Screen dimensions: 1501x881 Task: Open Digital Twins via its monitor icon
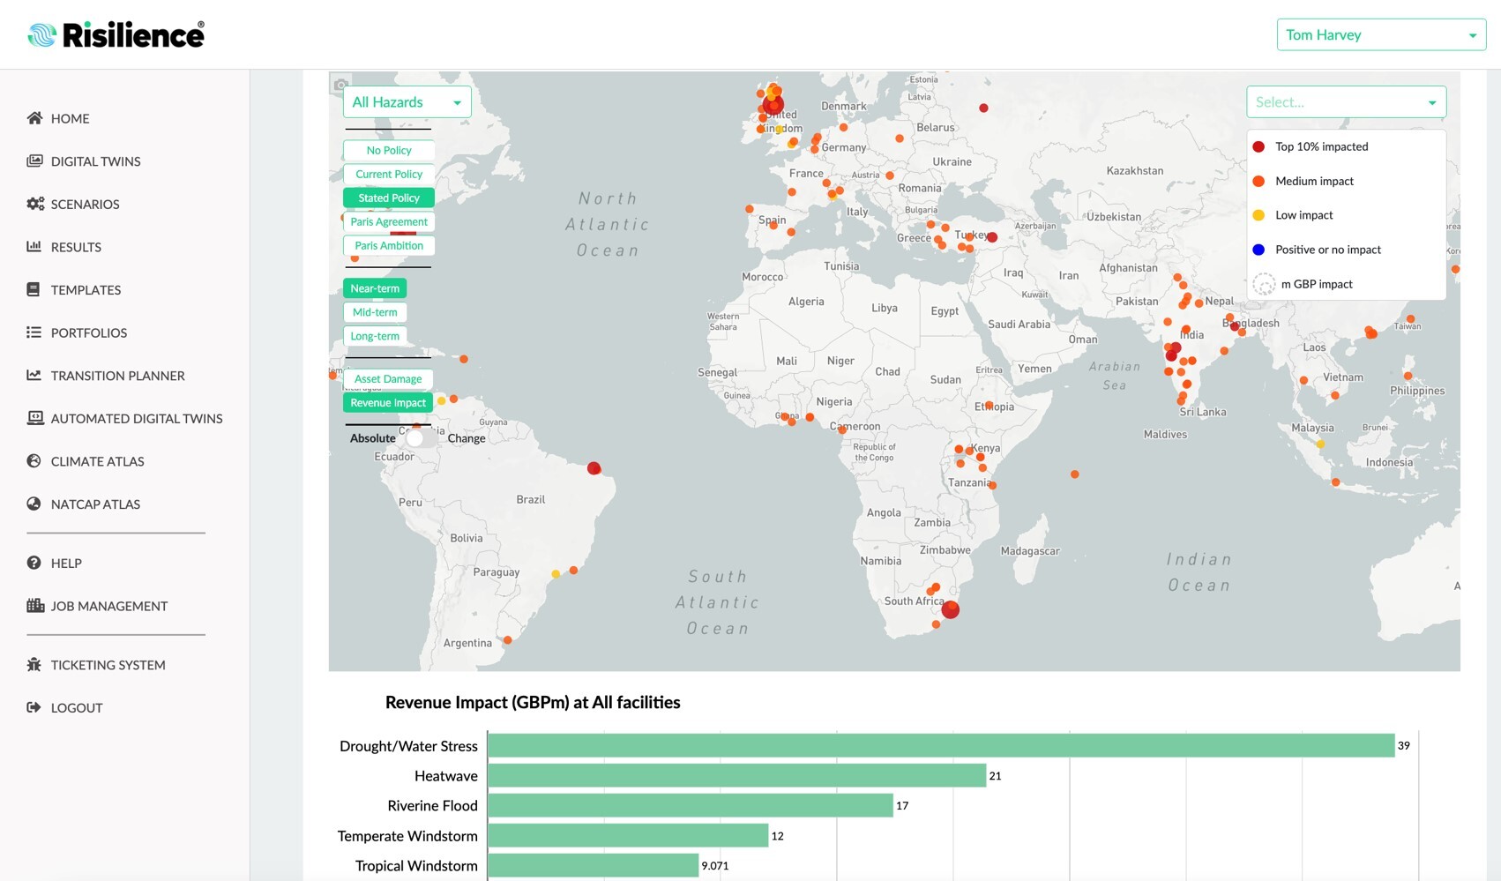34,161
